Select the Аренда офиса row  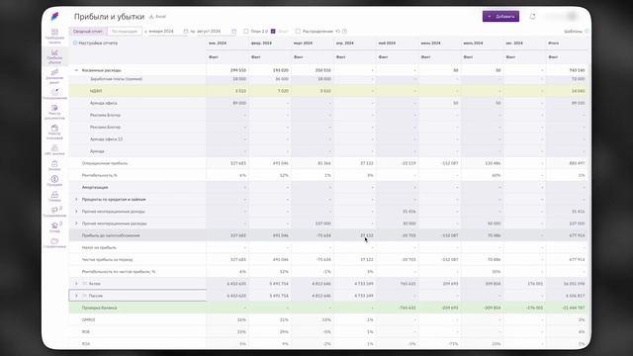[327, 103]
